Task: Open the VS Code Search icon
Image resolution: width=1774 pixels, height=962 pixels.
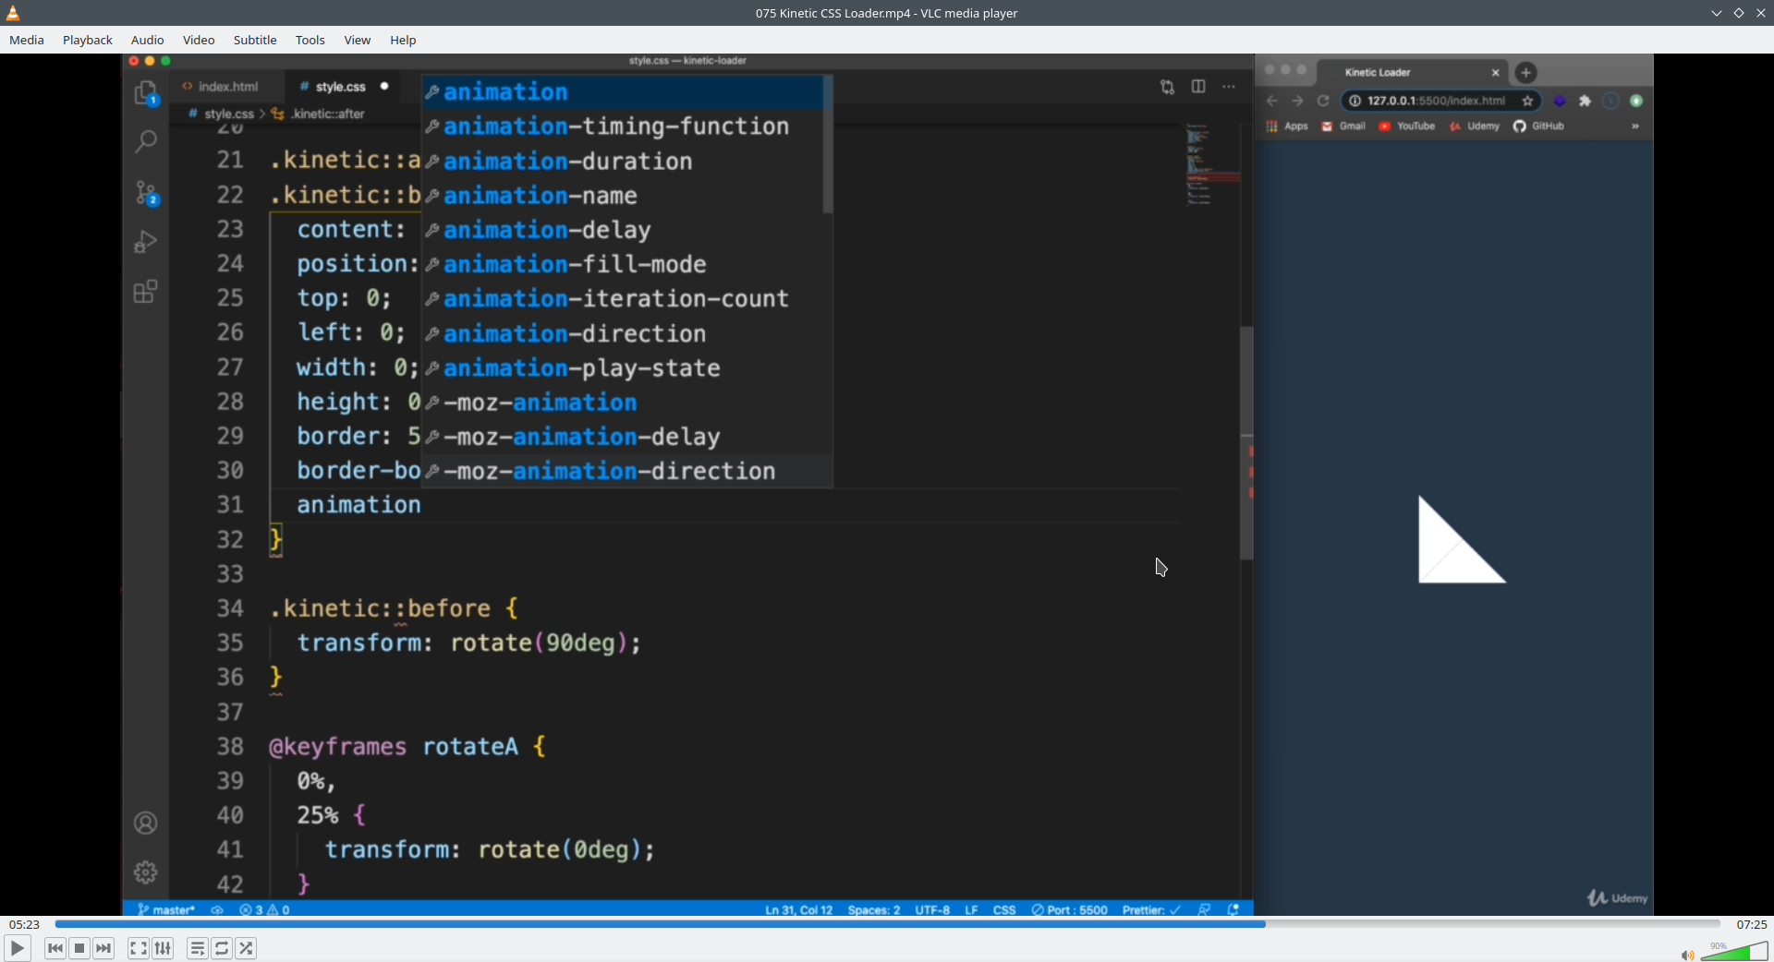Action: tap(146, 142)
